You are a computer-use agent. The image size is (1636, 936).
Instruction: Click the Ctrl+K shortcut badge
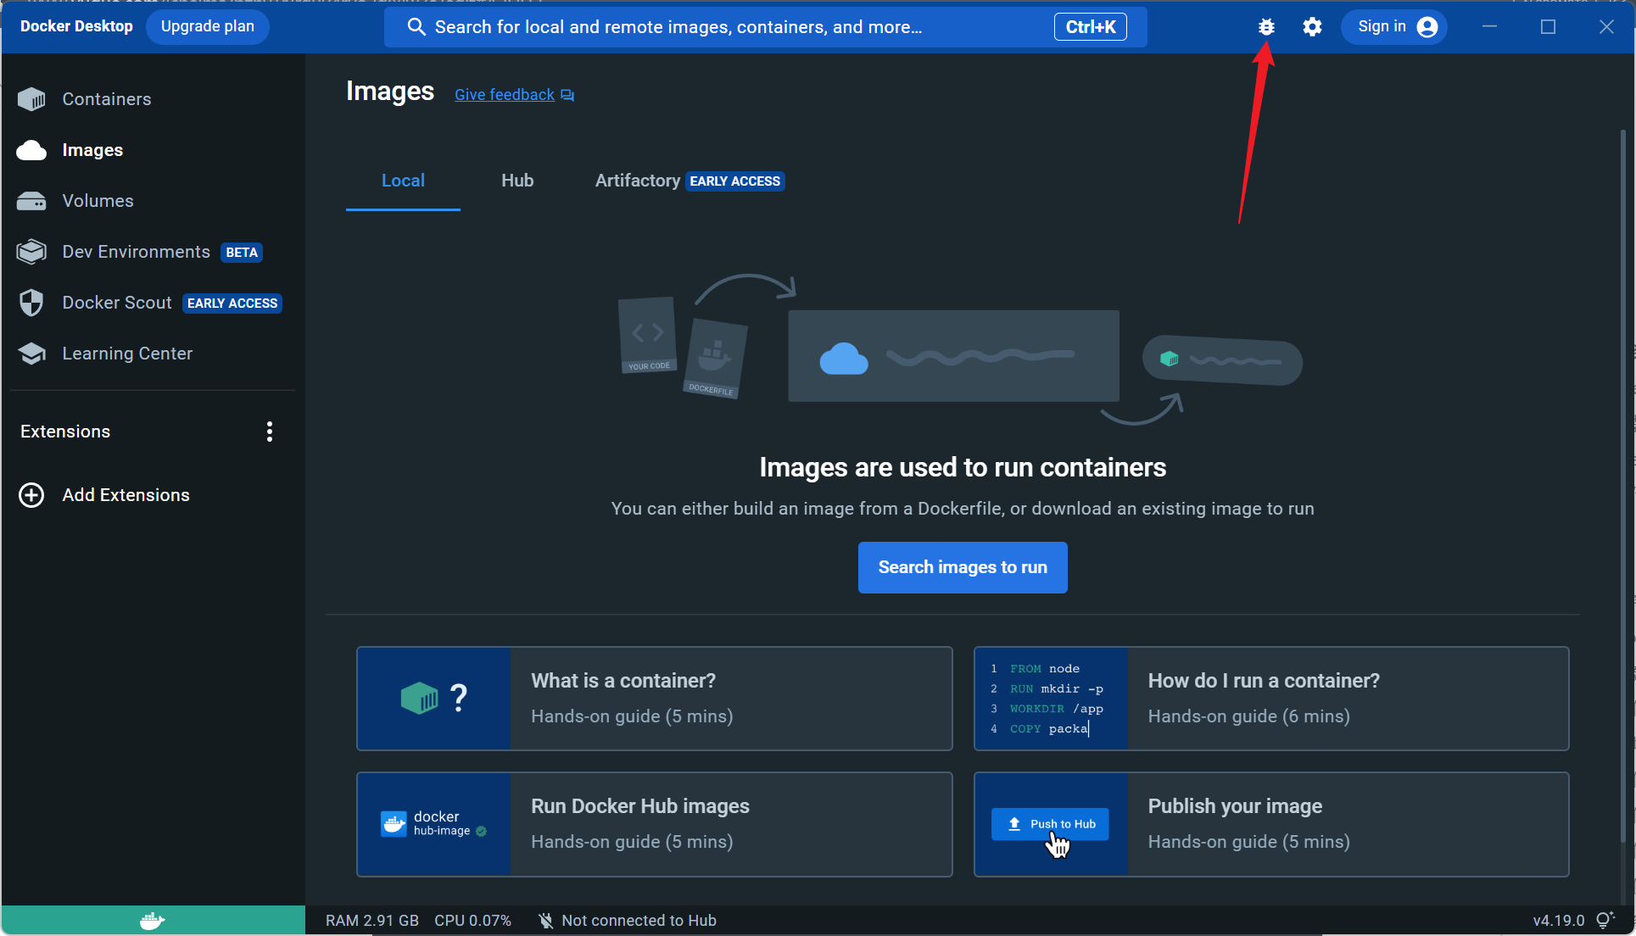[x=1091, y=27]
